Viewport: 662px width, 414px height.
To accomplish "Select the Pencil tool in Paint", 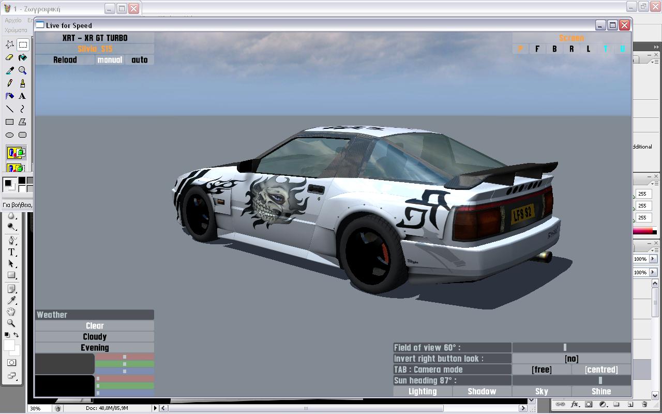I will [10, 83].
